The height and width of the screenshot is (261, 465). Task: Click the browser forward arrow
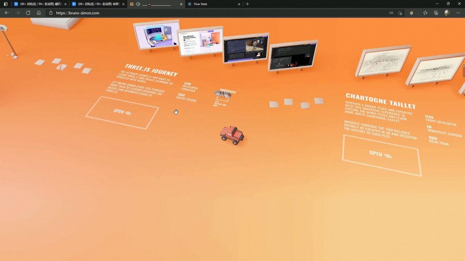pos(17,13)
